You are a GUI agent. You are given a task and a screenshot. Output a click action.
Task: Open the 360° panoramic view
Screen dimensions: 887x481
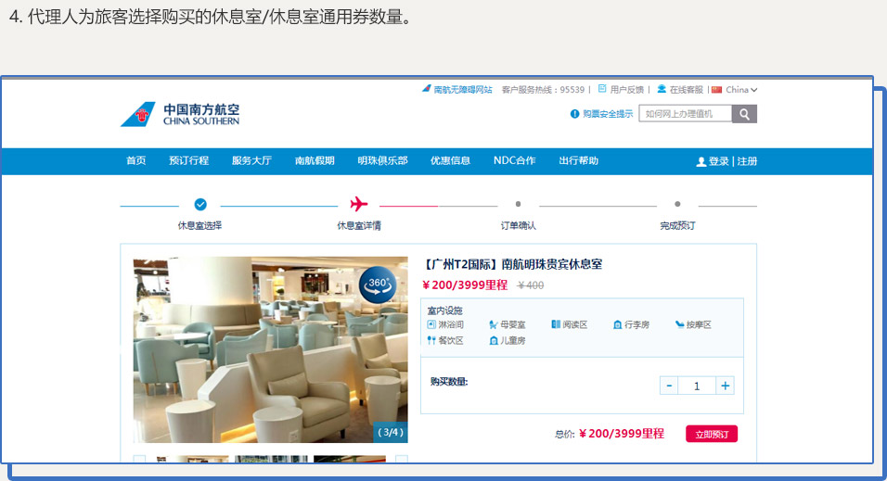(x=379, y=285)
